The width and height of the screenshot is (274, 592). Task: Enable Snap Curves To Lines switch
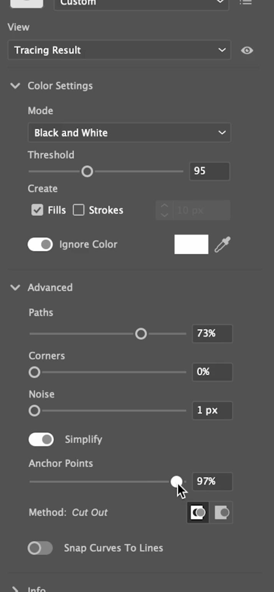click(40, 548)
